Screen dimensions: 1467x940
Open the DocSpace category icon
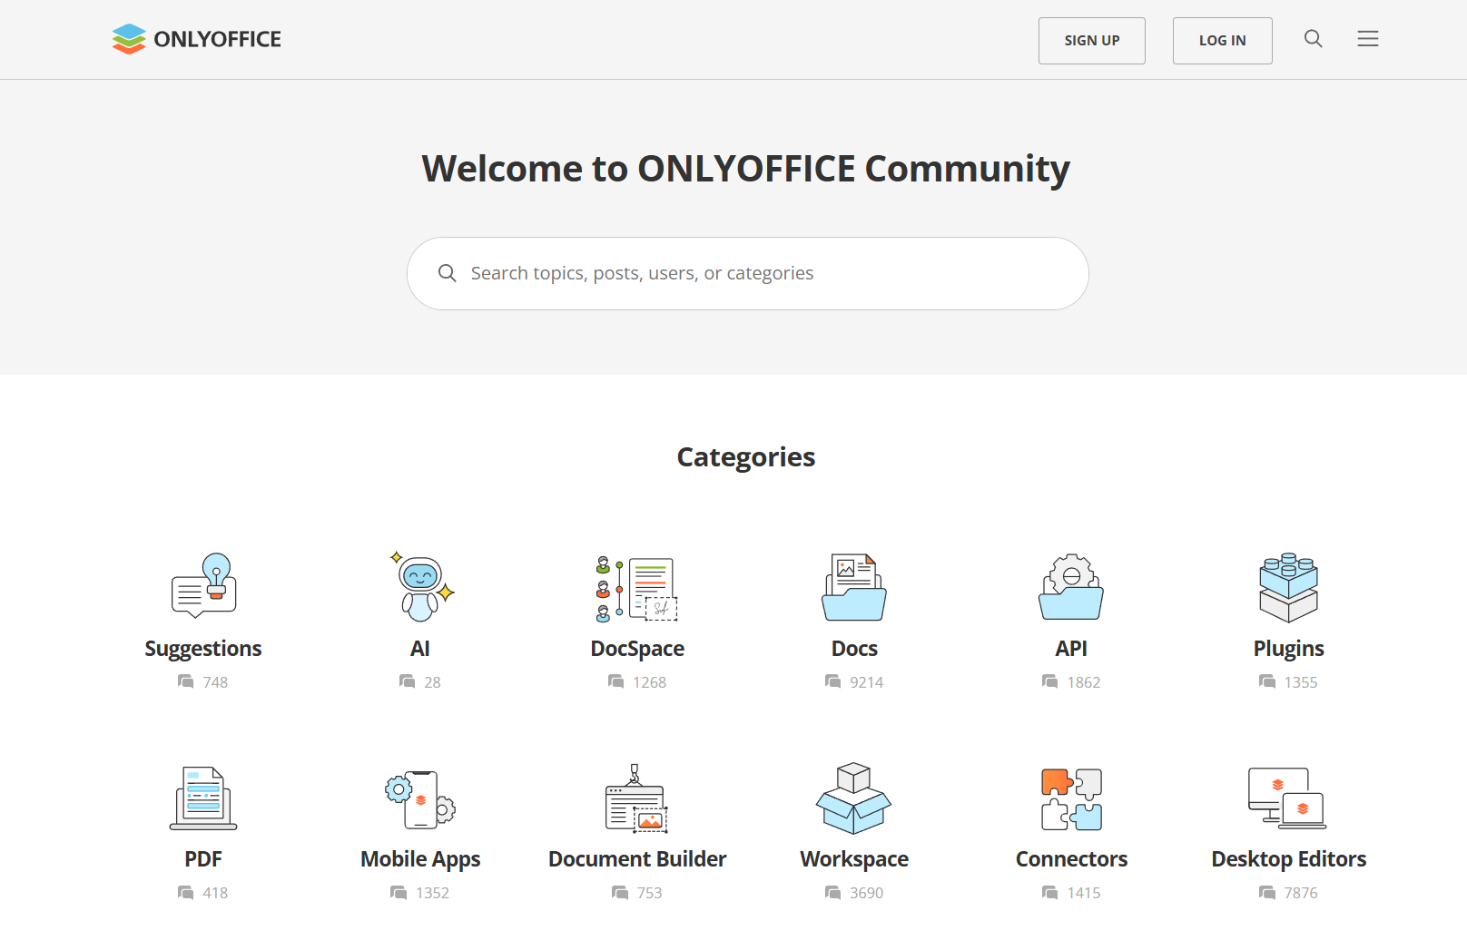coord(637,588)
